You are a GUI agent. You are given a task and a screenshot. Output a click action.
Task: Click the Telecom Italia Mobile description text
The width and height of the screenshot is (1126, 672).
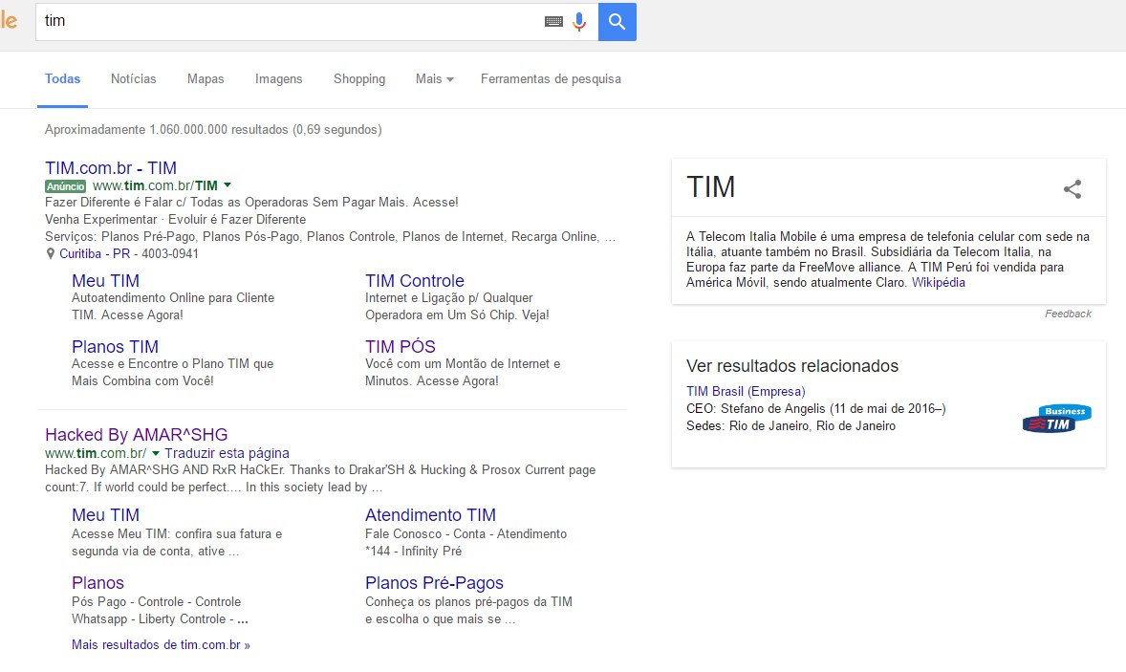[x=888, y=259]
